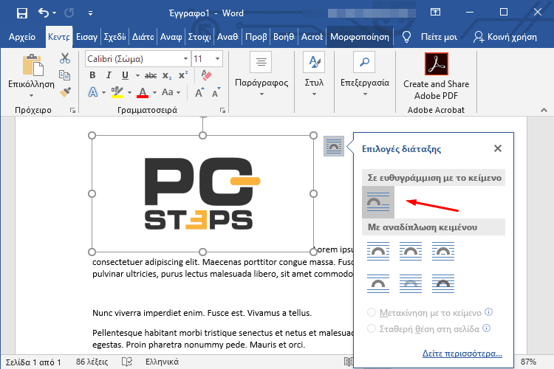Click the Πείτε μου search box

pos(439,37)
